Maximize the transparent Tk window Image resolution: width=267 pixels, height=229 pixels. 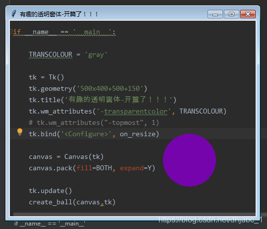coord(231,14)
